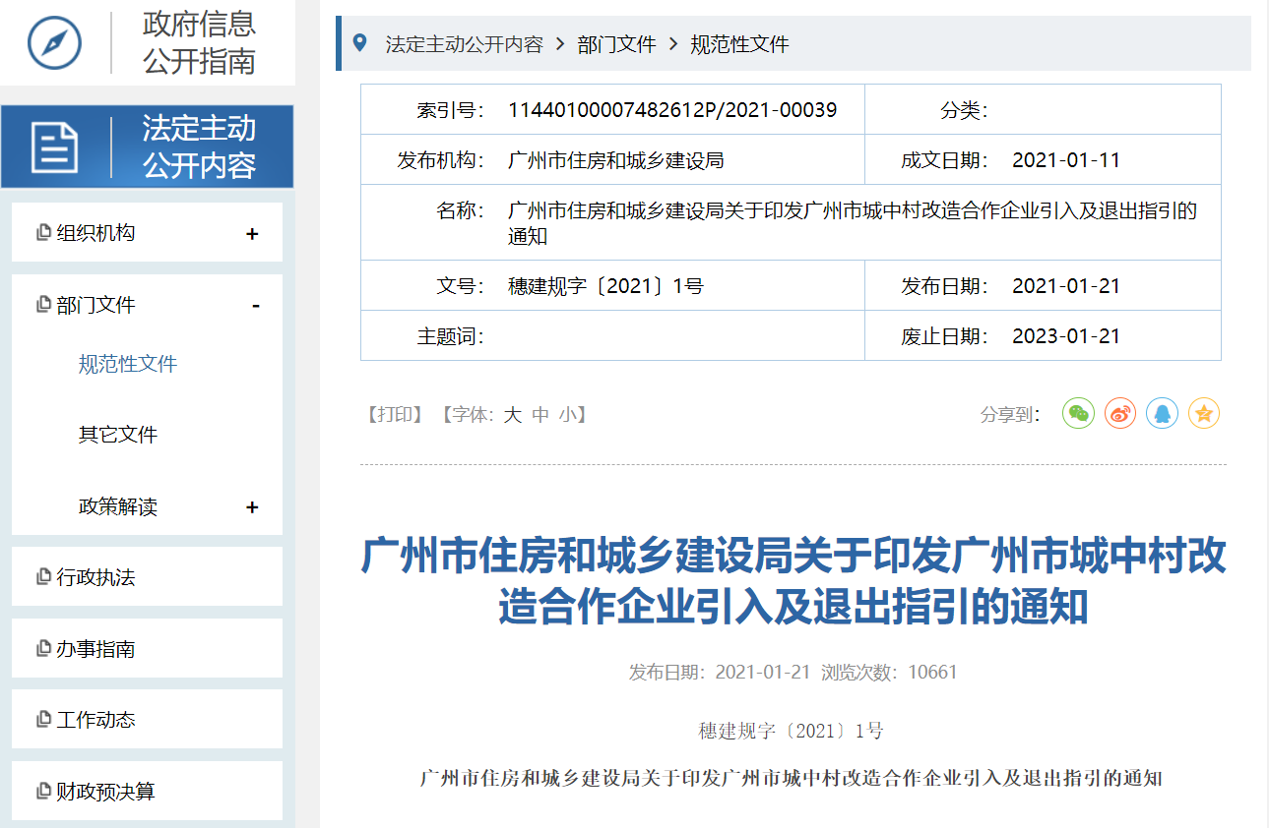This screenshot has width=1269, height=828.
Task: Open the 组织机构 sidebar section
Action: (x=95, y=233)
